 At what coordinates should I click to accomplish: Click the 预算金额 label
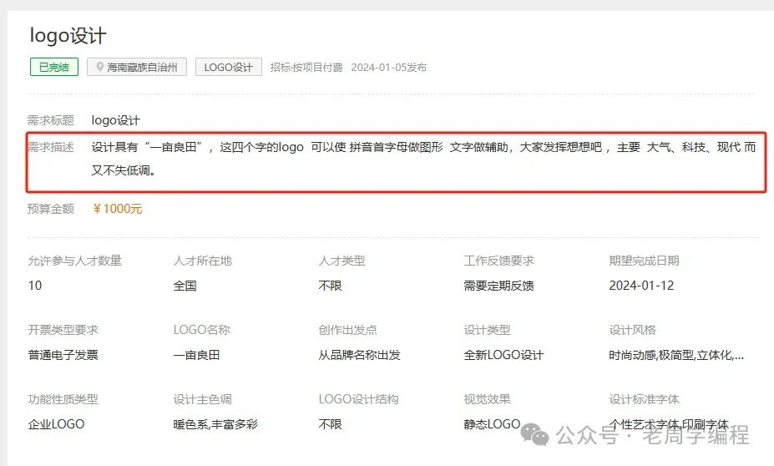51,209
